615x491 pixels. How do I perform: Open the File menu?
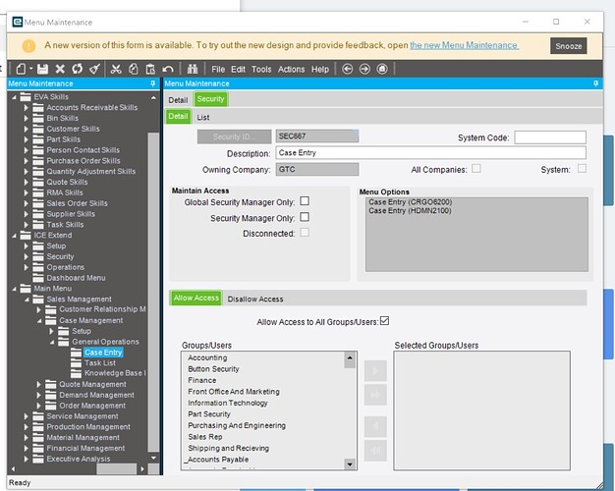218,70
